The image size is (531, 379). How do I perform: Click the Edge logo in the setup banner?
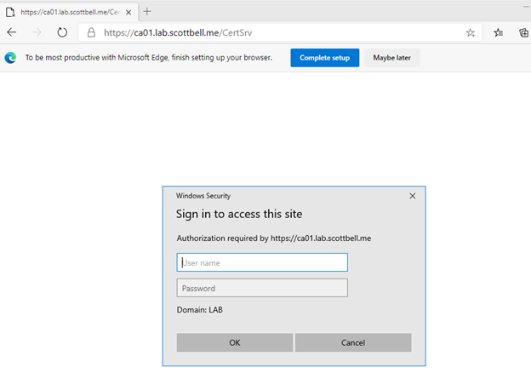(x=10, y=58)
